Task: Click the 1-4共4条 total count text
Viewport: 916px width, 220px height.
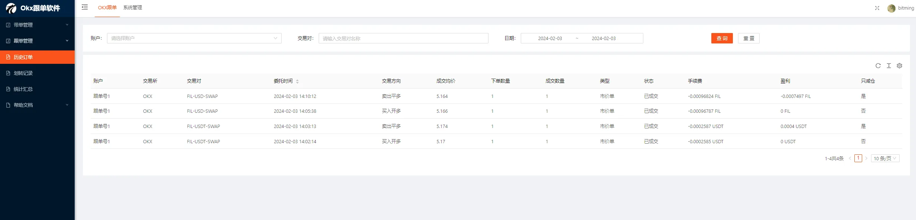Action: [x=834, y=158]
